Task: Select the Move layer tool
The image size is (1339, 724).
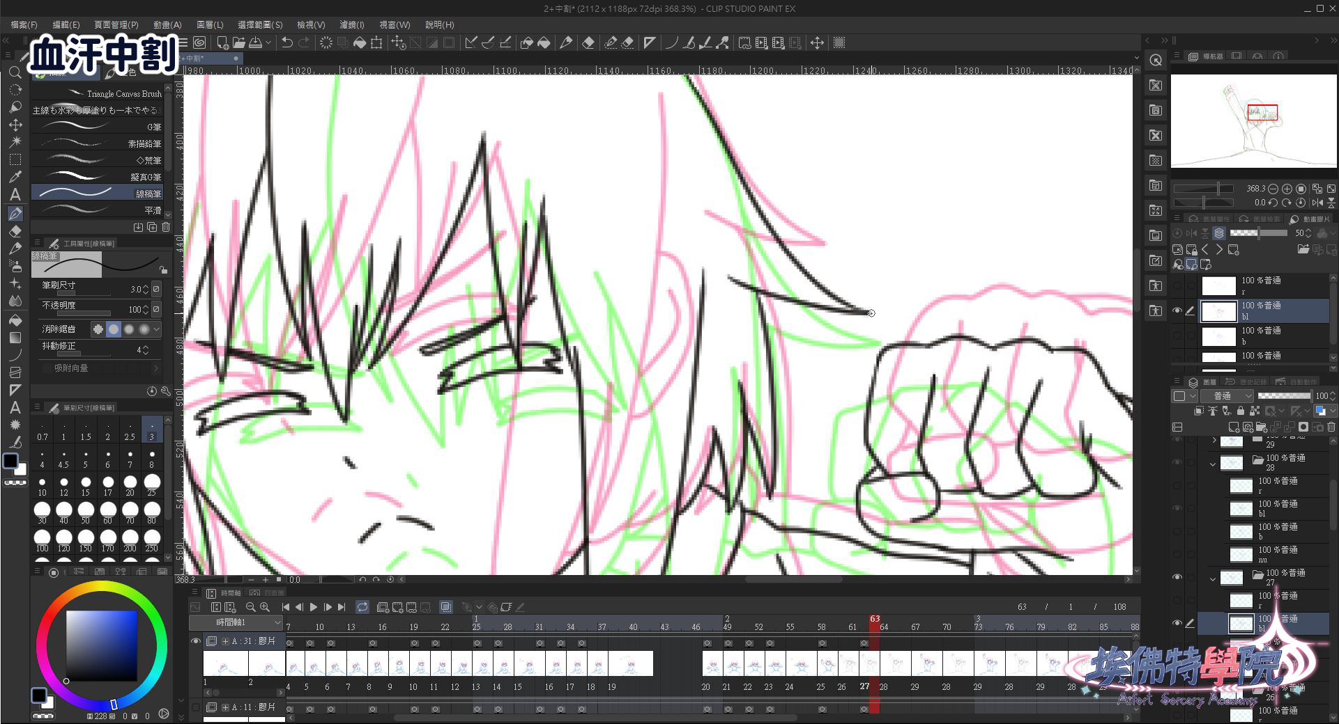Action: [15, 125]
